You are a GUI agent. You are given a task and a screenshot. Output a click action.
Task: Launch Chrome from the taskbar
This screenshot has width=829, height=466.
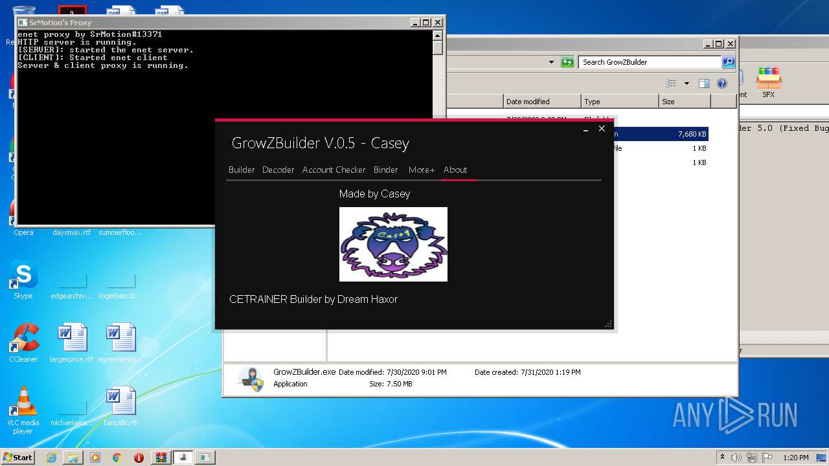(117, 458)
